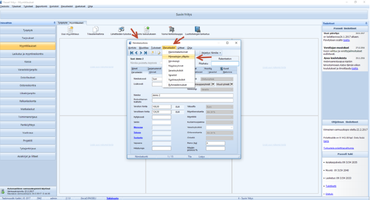Select Nimikelajit from Perustiedot menu
This screenshot has height=200, width=370.
(x=179, y=61)
